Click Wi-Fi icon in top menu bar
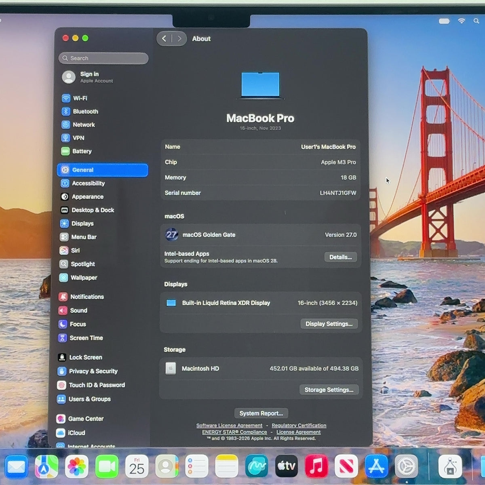This screenshot has width=485, height=485. (x=461, y=21)
